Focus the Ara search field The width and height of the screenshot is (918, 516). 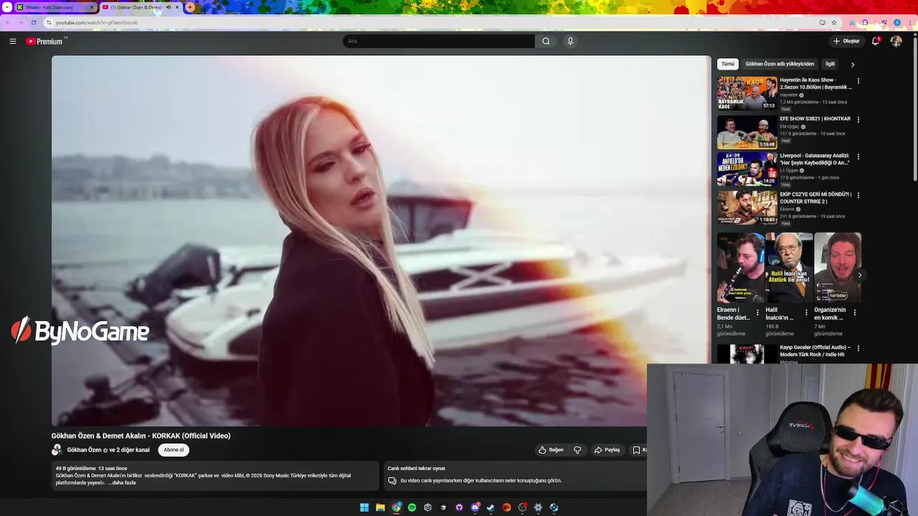[438, 42]
